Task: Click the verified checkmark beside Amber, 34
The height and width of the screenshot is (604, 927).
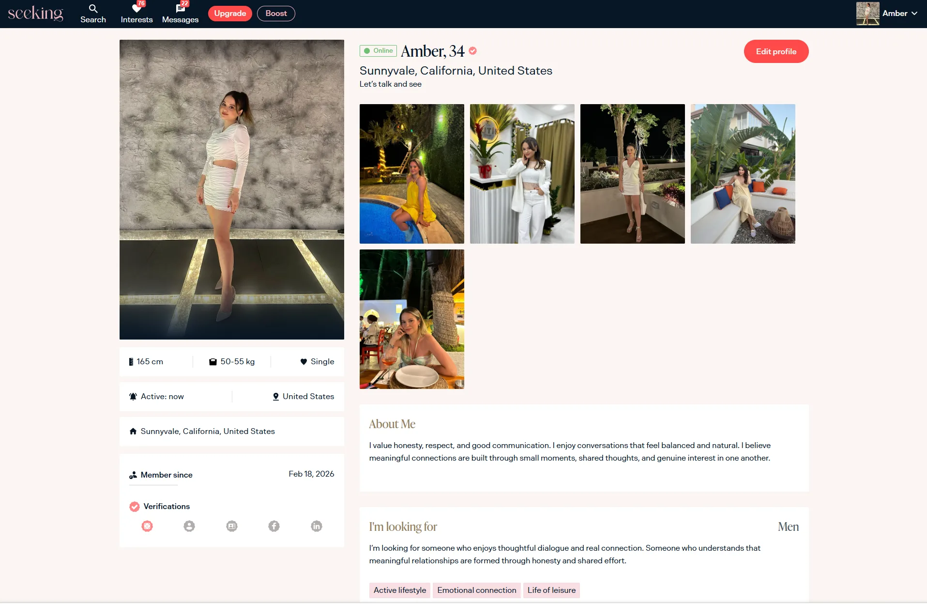Action: coord(473,51)
